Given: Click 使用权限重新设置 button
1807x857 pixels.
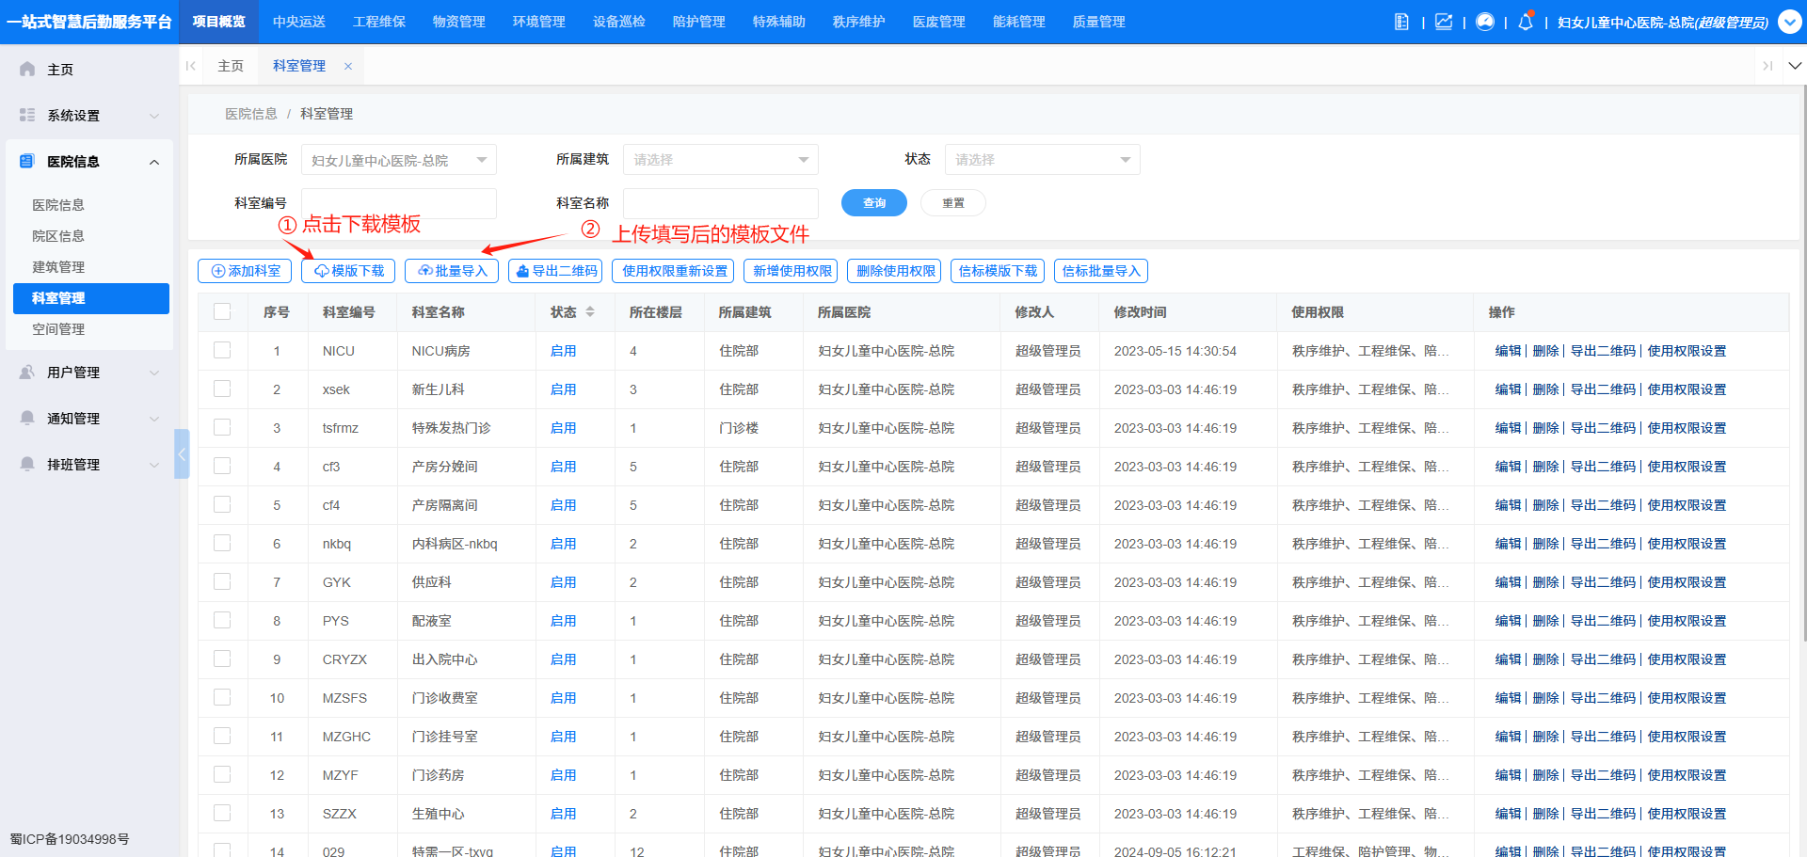Looking at the screenshot, I should (674, 271).
